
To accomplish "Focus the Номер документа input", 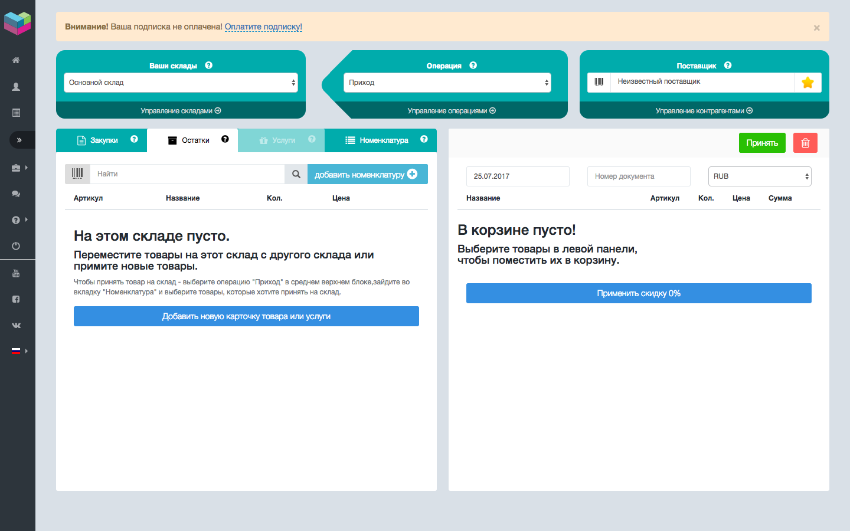I will point(639,176).
